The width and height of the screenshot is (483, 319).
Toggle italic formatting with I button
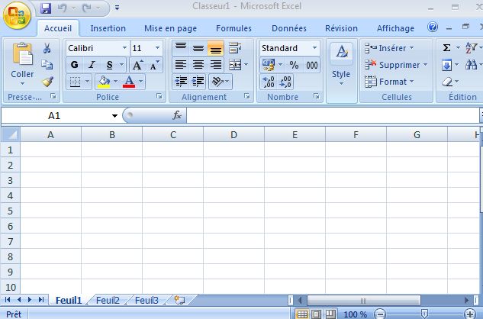92,65
